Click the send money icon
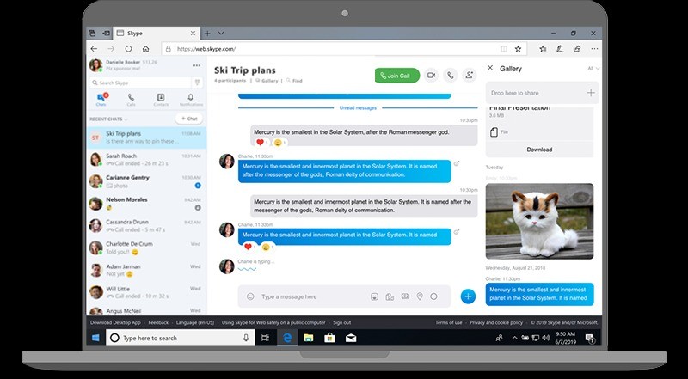This screenshot has height=379, width=688. (x=405, y=296)
